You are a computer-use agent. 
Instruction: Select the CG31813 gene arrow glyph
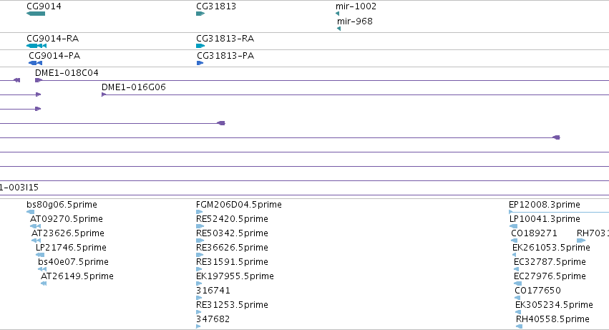point(200,14)
